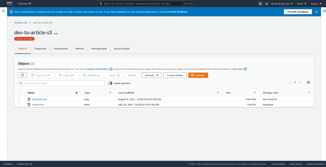
Task: Sort by Name ascending arrow
Action: 77,93
